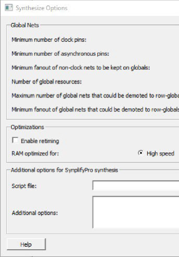
Task: Click the Additional options label beside text area
Action: tap(35, 213)
